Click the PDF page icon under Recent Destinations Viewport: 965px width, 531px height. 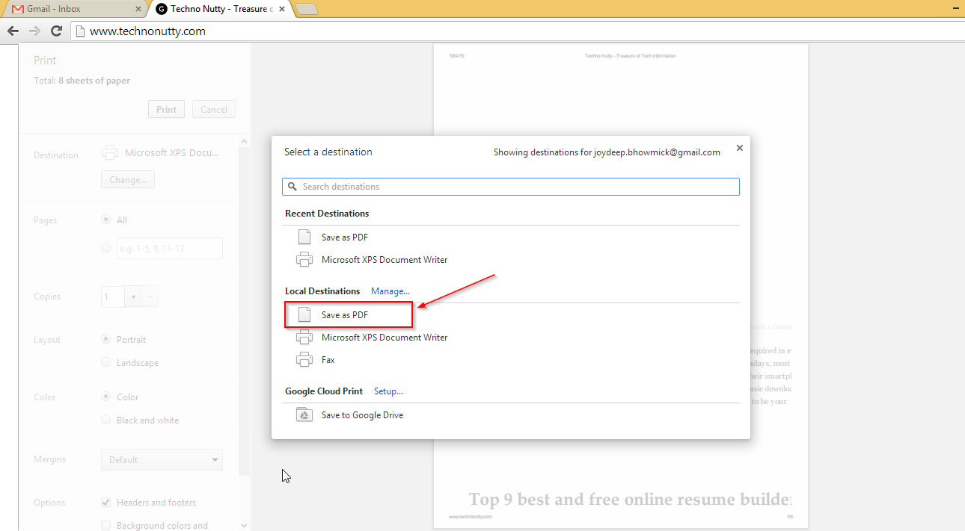tap(304, 237)
